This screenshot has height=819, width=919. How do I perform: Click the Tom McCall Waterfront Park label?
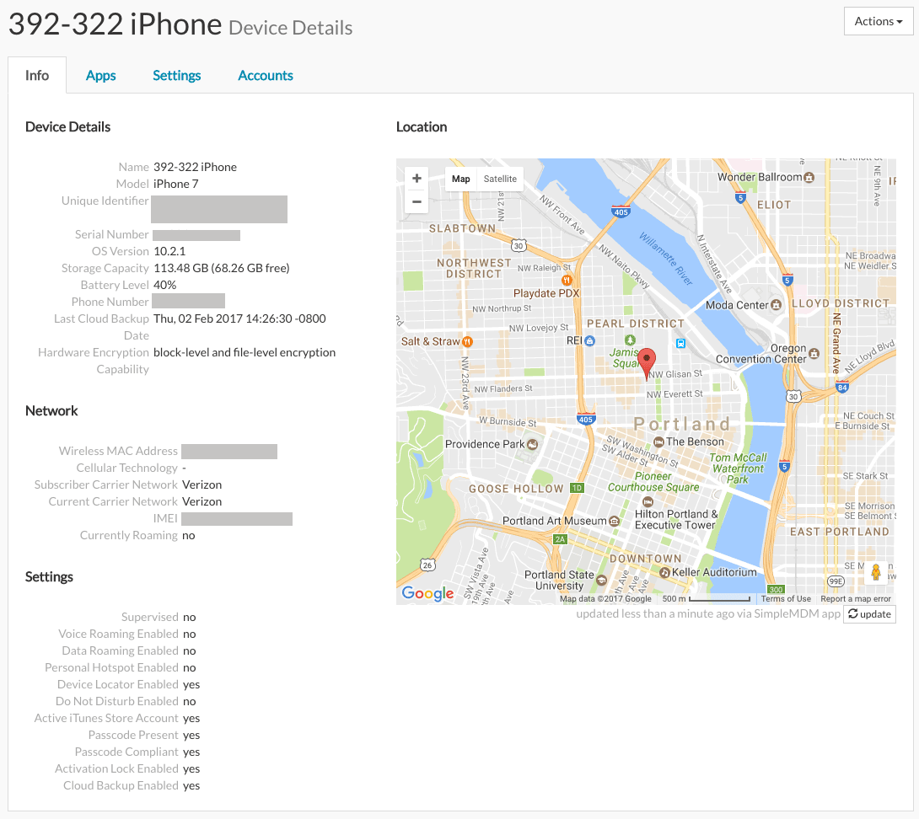pos(739,468)
